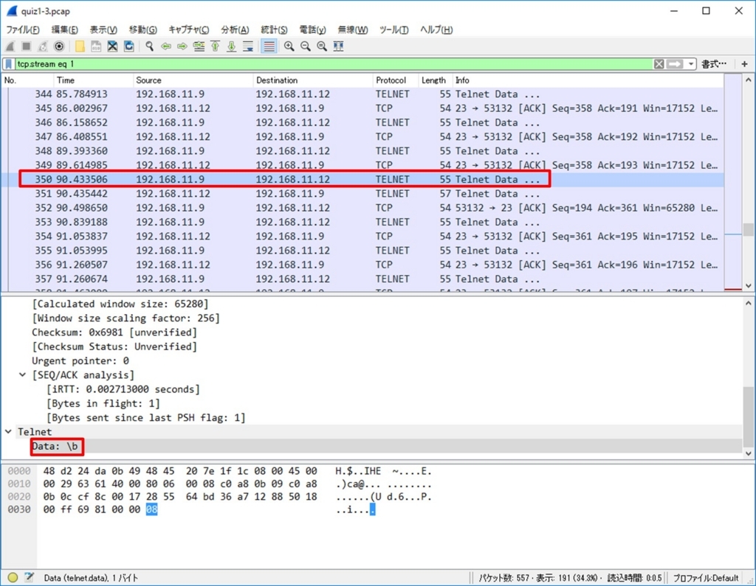
Task: Sort by the Time column header
Action: [93, 80]
